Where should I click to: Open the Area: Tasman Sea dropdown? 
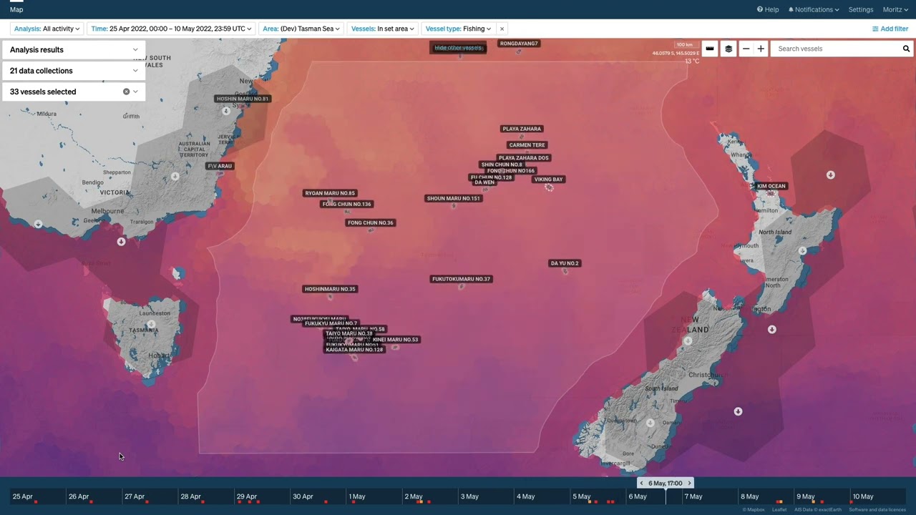tap(301, 29)
